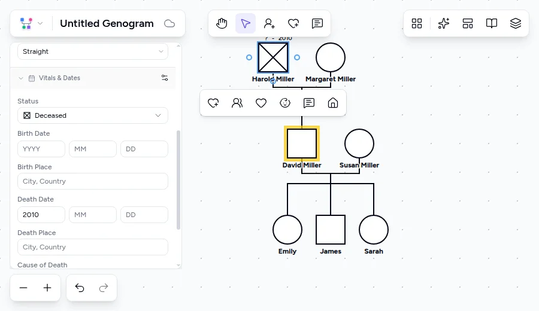Redo the last action
The width and height of the screenshot is (539, 311).
coord(104,288)
